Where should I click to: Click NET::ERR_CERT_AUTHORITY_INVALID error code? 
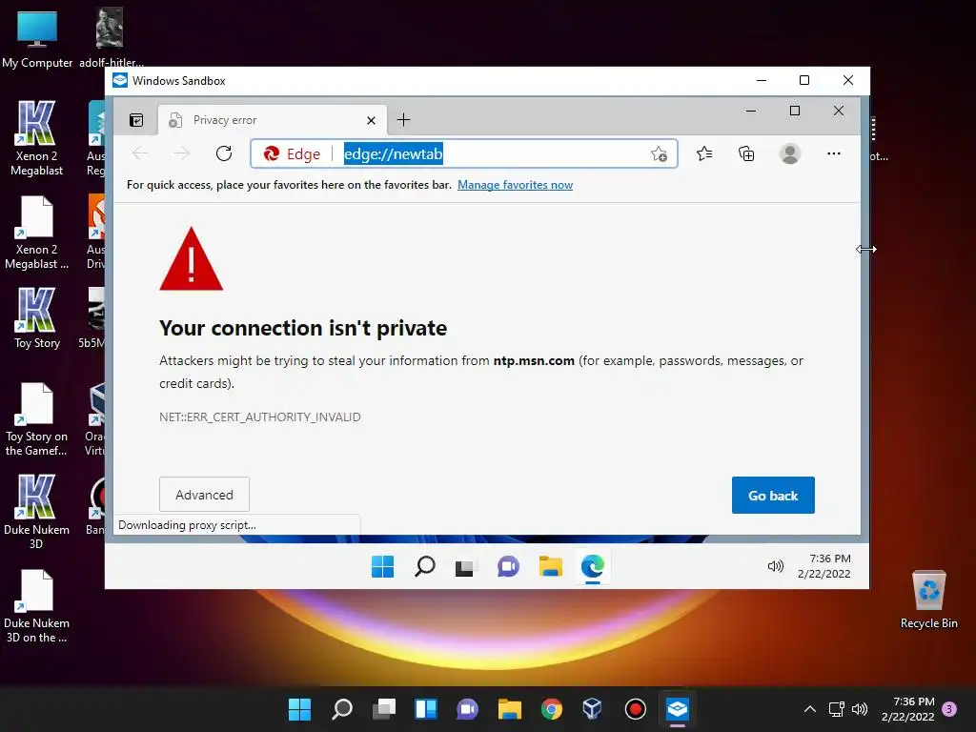pyautogui.click(x=259, y=417)
